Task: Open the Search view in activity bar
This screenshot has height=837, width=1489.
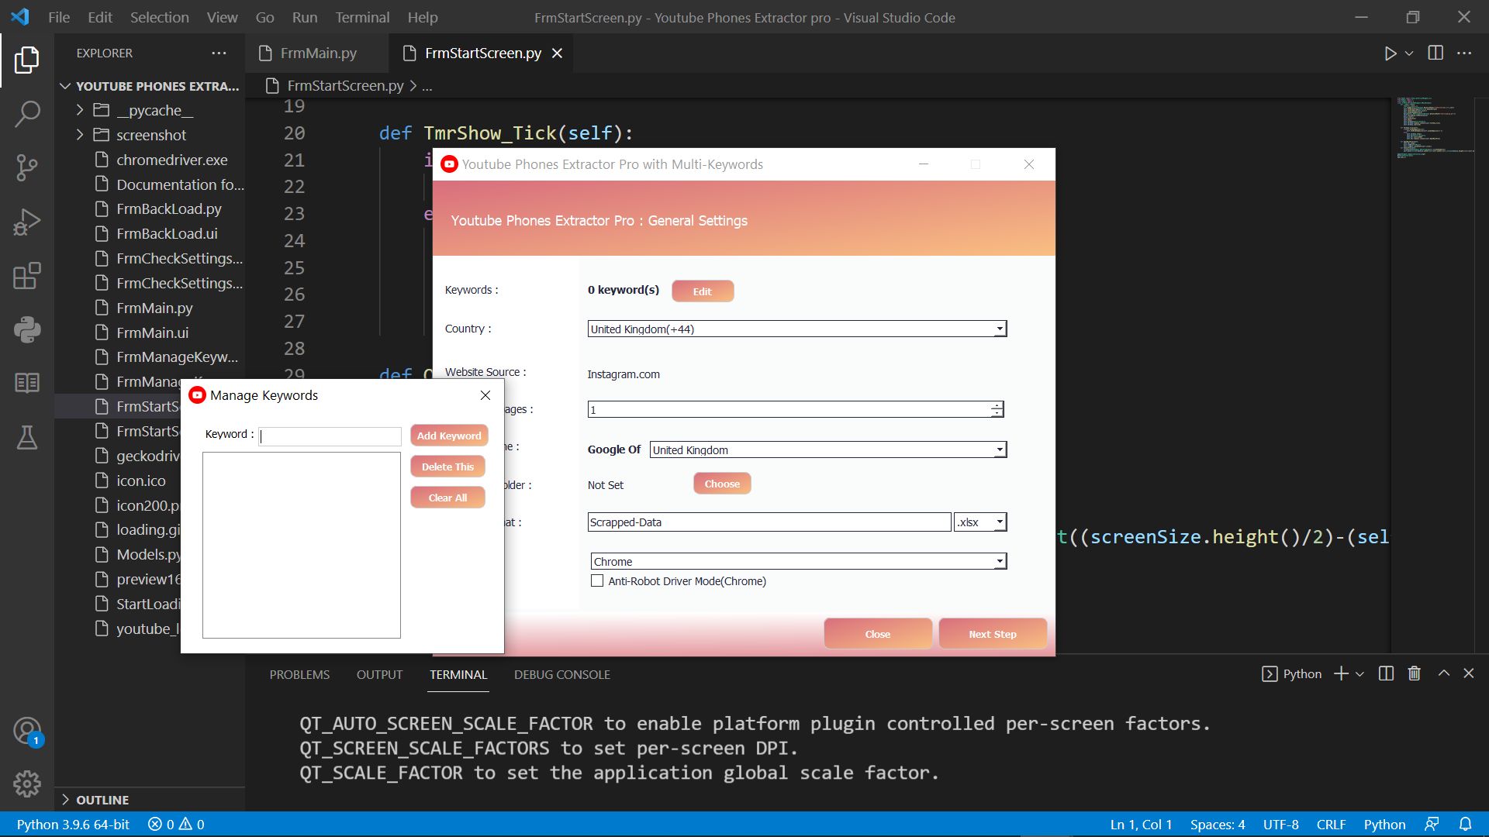Action: tap(26, 114)
